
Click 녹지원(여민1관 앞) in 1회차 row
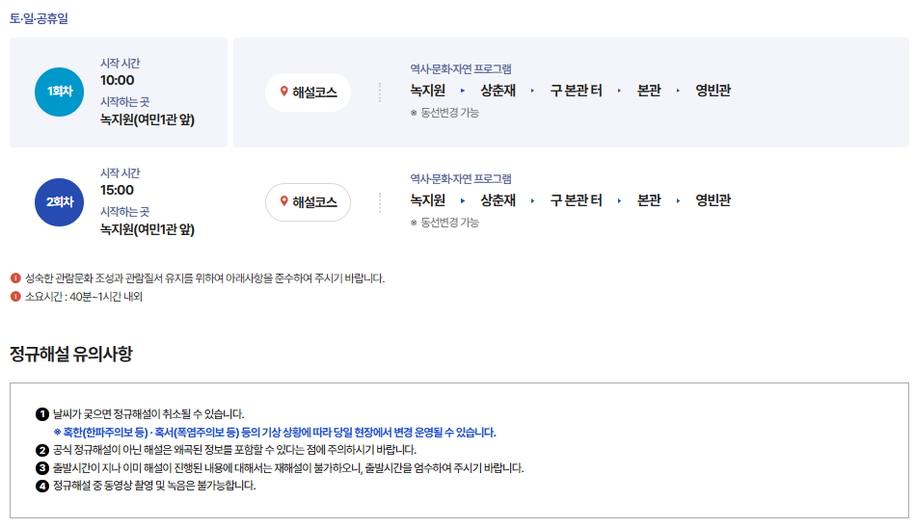(148, 119)
